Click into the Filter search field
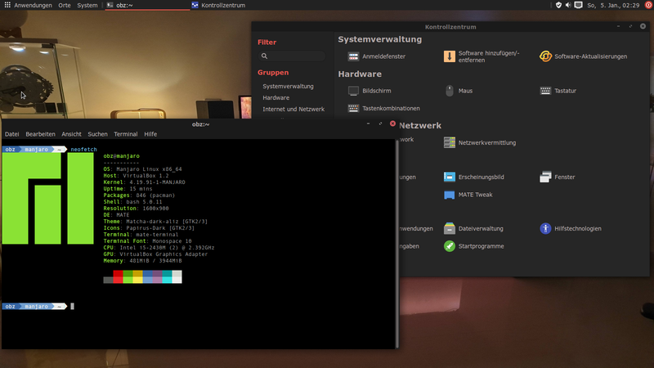 [x=292, y=56]
